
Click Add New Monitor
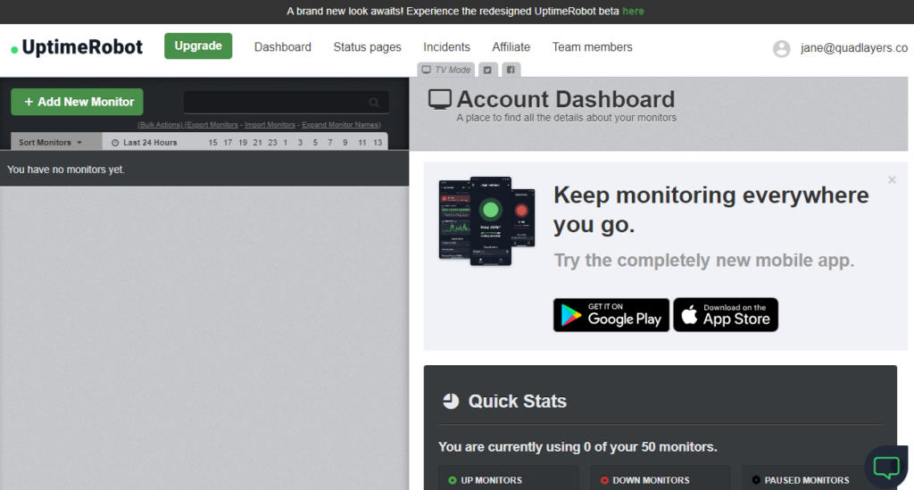pyautogui.click(x=77, y=102)
